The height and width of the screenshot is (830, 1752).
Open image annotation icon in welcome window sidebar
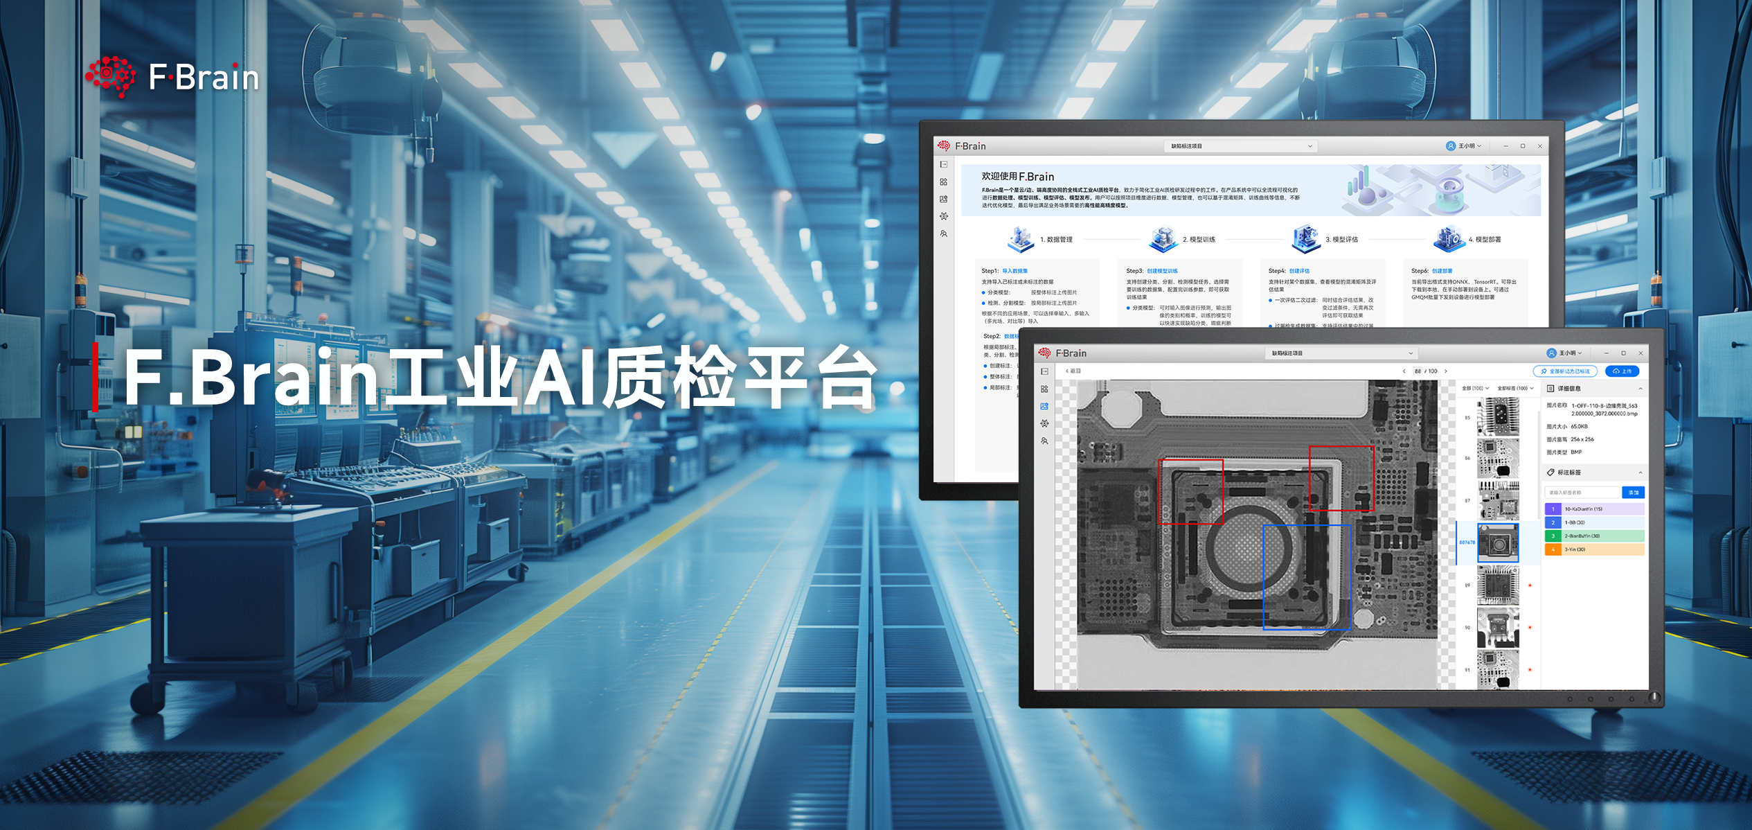(943, 199)
